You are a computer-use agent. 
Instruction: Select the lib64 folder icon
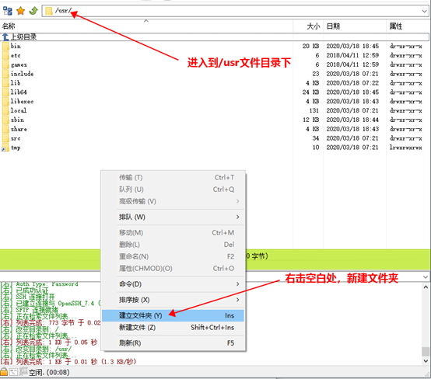5,92
